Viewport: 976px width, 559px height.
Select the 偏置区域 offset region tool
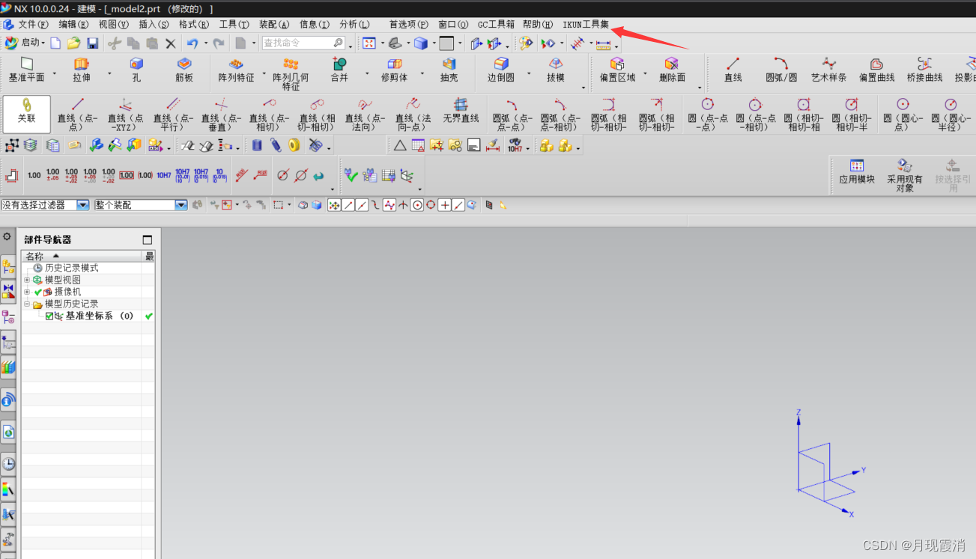click(x=617, y=70)
